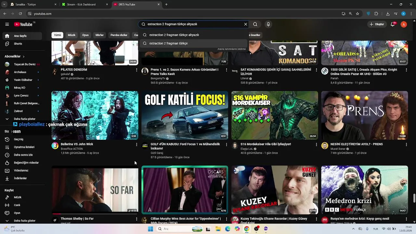Open options for Thomas Shelby So Far video
The width and height of the screenshot is (416, 234).
(136, 219)
